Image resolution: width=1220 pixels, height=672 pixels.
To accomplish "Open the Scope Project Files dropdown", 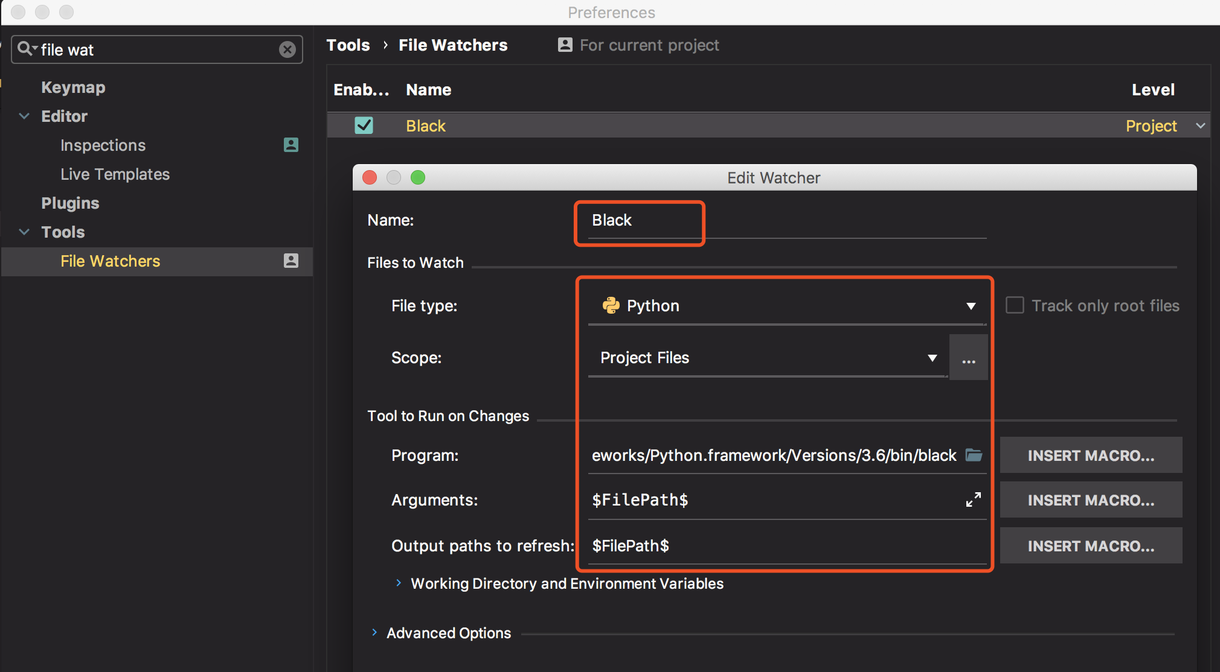I will 932,358.
